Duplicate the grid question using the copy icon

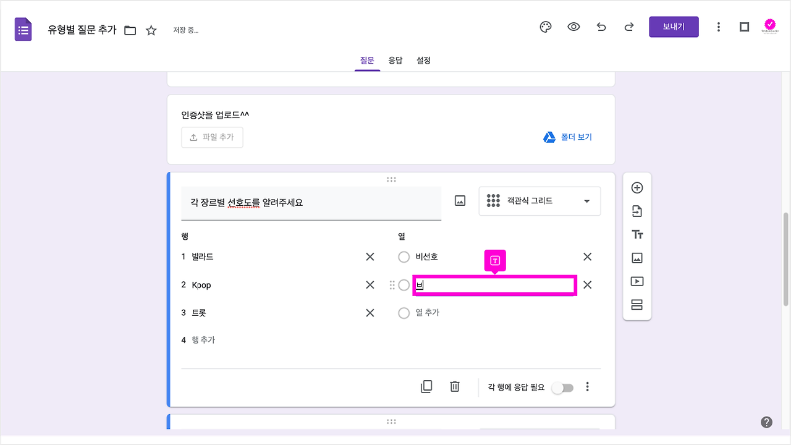pyautogui.click(x=426, y=386)
